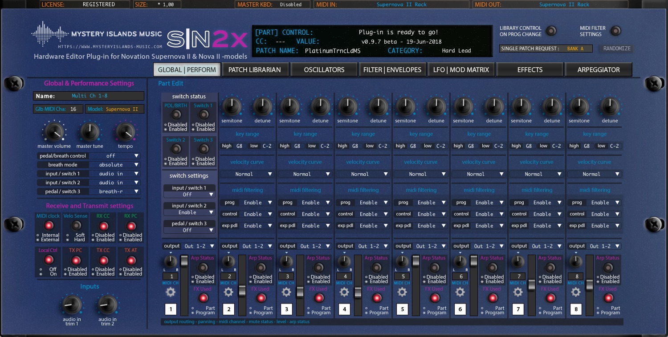Open the velocity curve dropdown for Part 1
This screenshot has width=668, height=337.
point(247,174)
